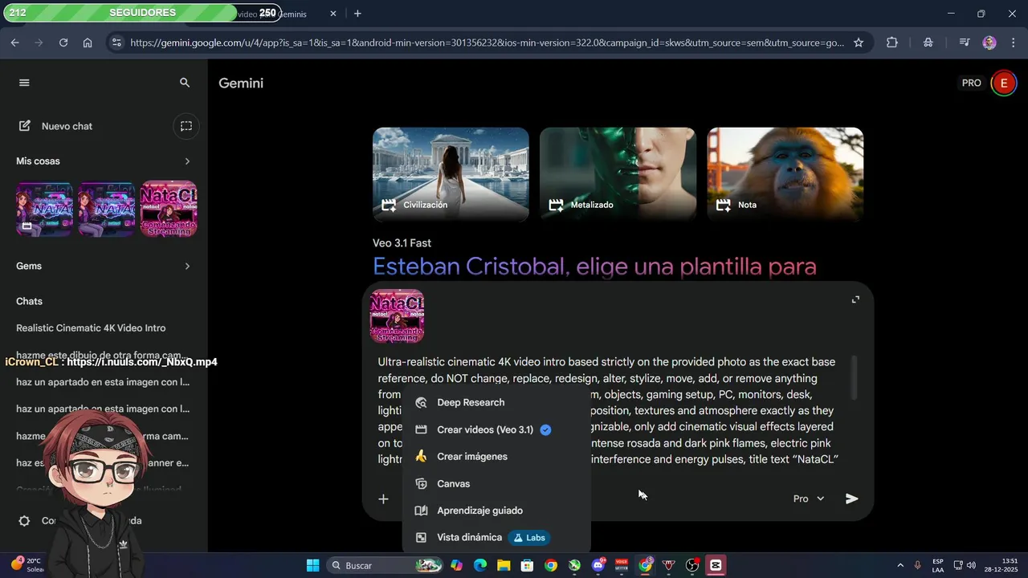Open the Gemini main menu hamburger
The image size is (1028, 578).
click(x=24, y=83)
